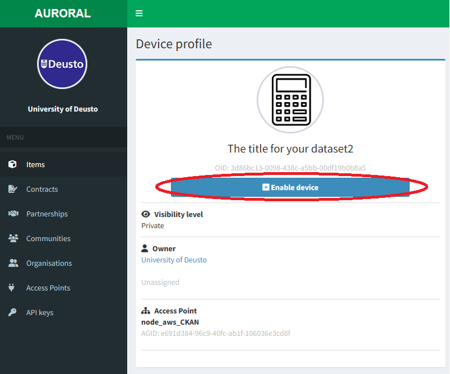Open the Items menu entry

[63, 164]
